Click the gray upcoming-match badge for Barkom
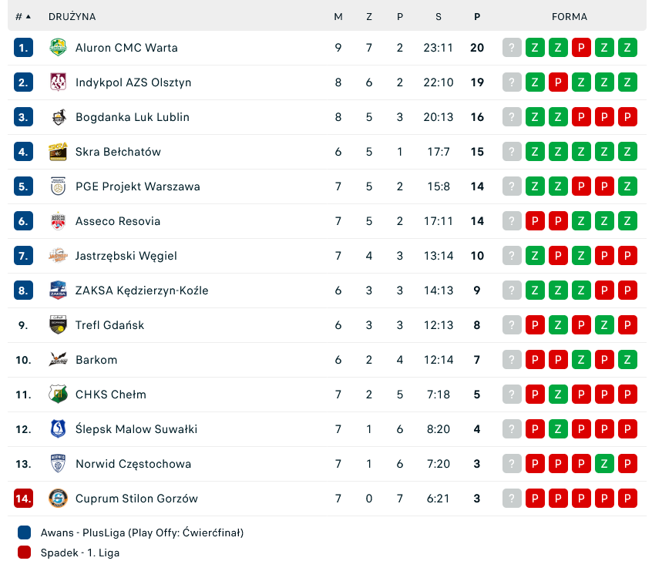652x571 pixels. [x=512, y=360]
